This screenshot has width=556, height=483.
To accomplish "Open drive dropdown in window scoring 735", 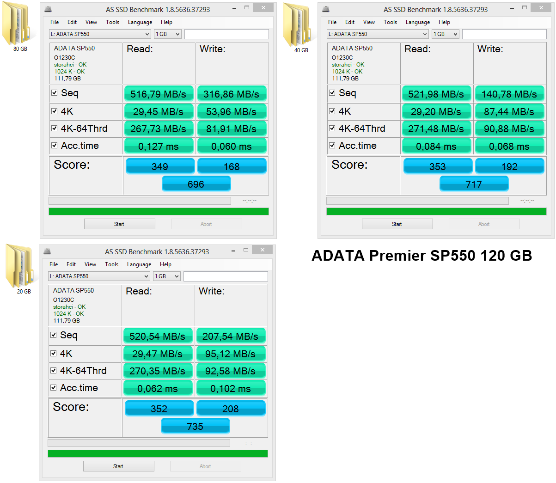I will coord(99,276).
